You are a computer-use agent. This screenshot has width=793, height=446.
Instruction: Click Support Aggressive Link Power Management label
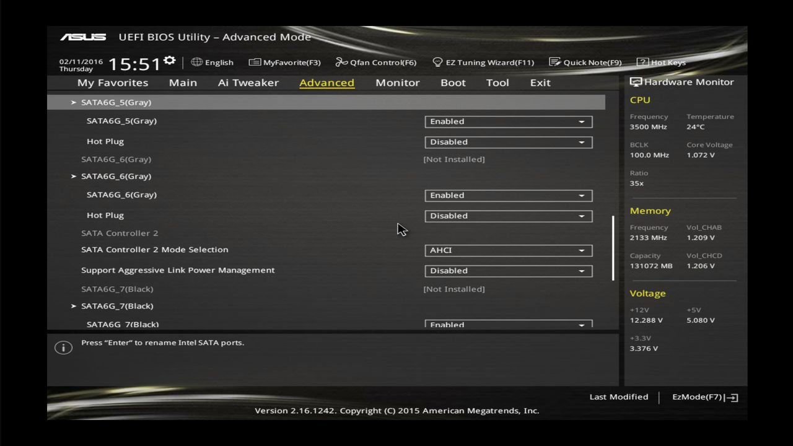178,270
